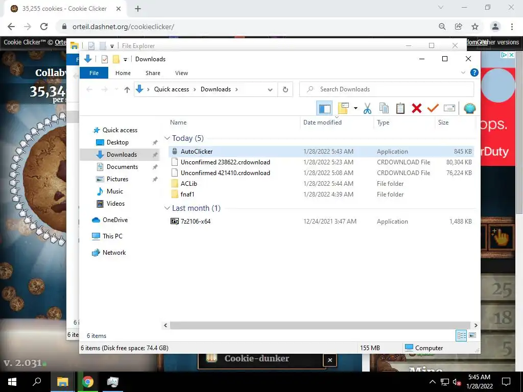Click the new folder toolbar icon
The width and height of the screenshot is (523, 392).
344,108
